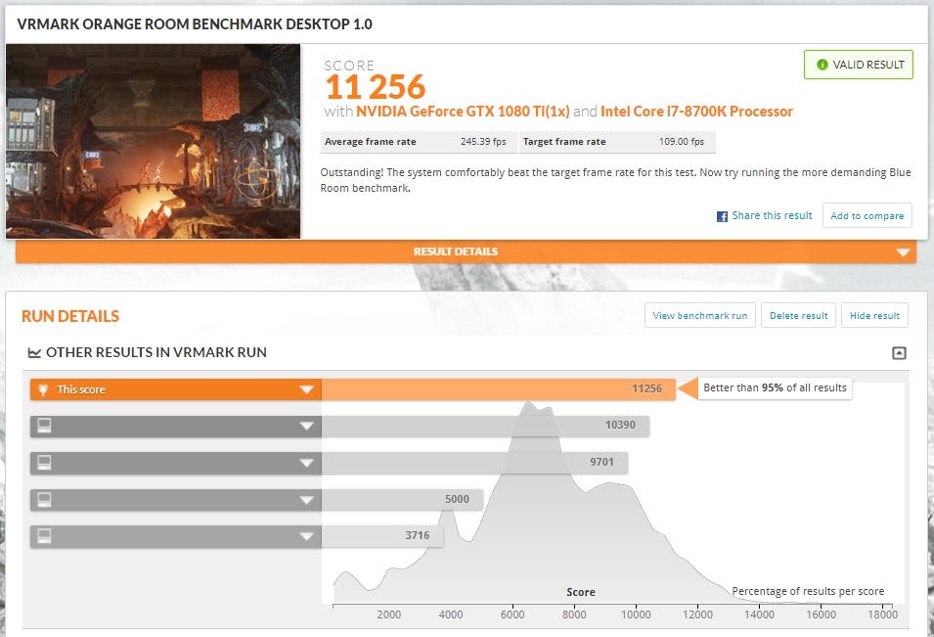Click the 10390 score bar
Image resolution: width=934 pixels, height=637 pixels.
click(485, 426)
